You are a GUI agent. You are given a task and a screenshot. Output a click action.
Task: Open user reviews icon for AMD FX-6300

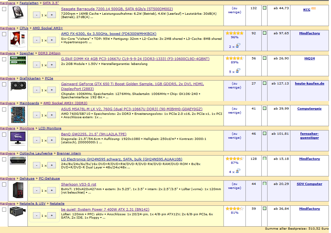pos(238,46)
